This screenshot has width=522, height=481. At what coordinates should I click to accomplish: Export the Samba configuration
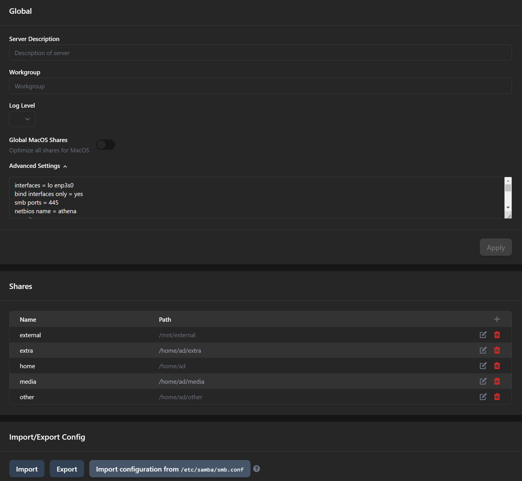(x=67, y=469)
